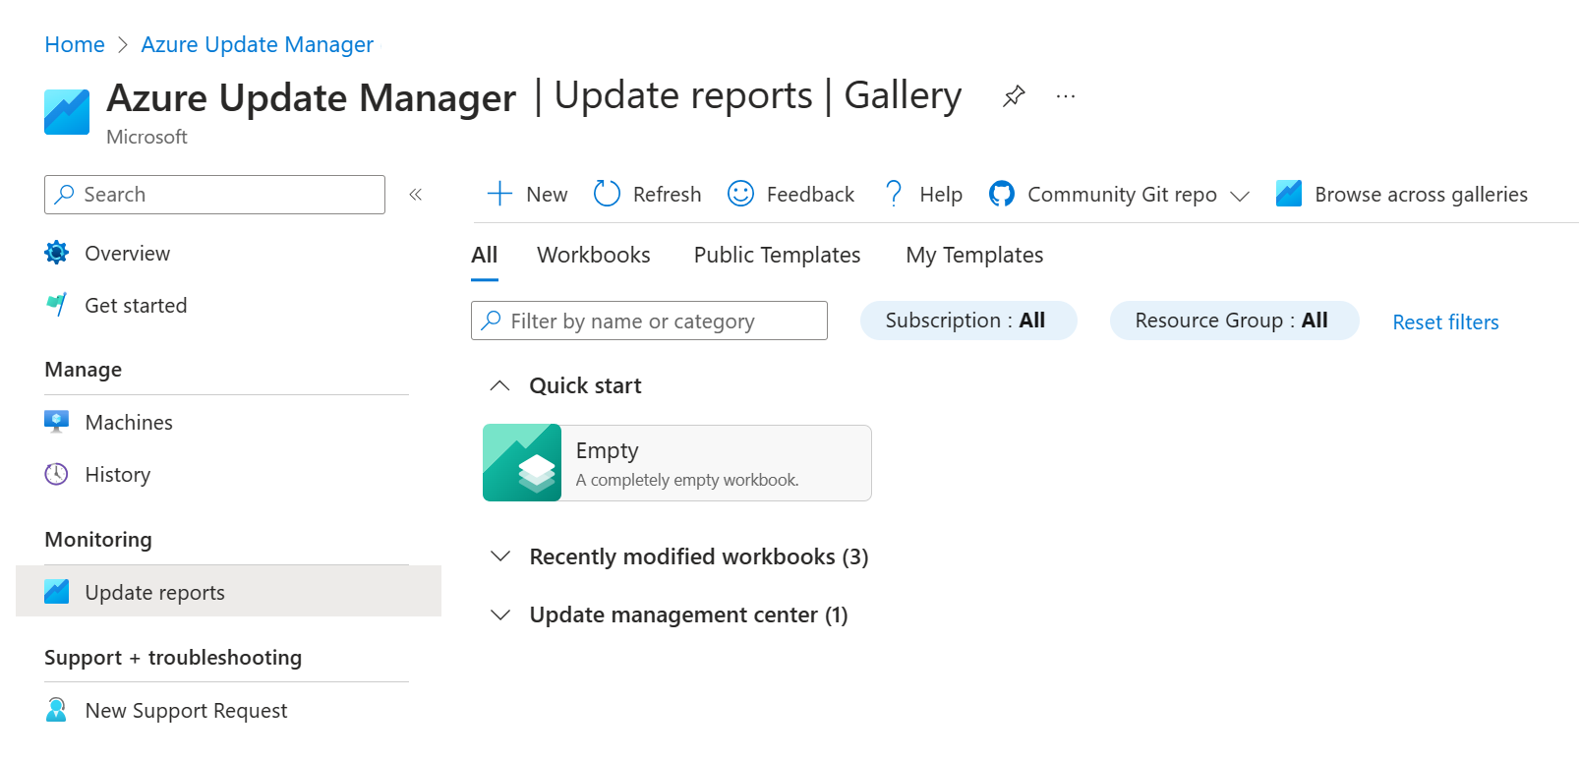
Task: Switch to the Public Templates tab
Action: pos(777,255)
